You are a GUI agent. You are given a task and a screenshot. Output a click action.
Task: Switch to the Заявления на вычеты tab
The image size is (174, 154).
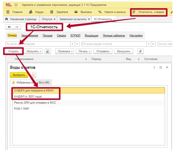pyautogui.click(x=73, y=19)
